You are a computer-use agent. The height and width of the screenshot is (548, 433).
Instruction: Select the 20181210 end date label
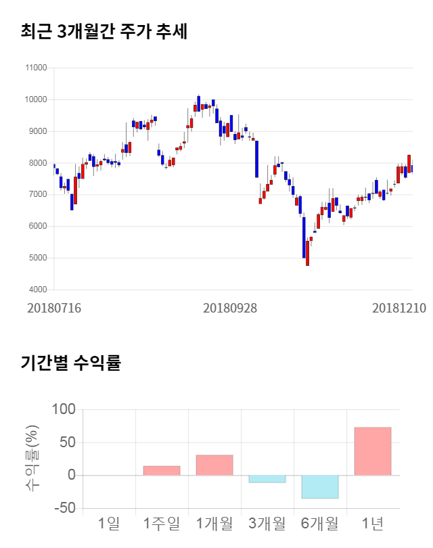click(399, 308)
